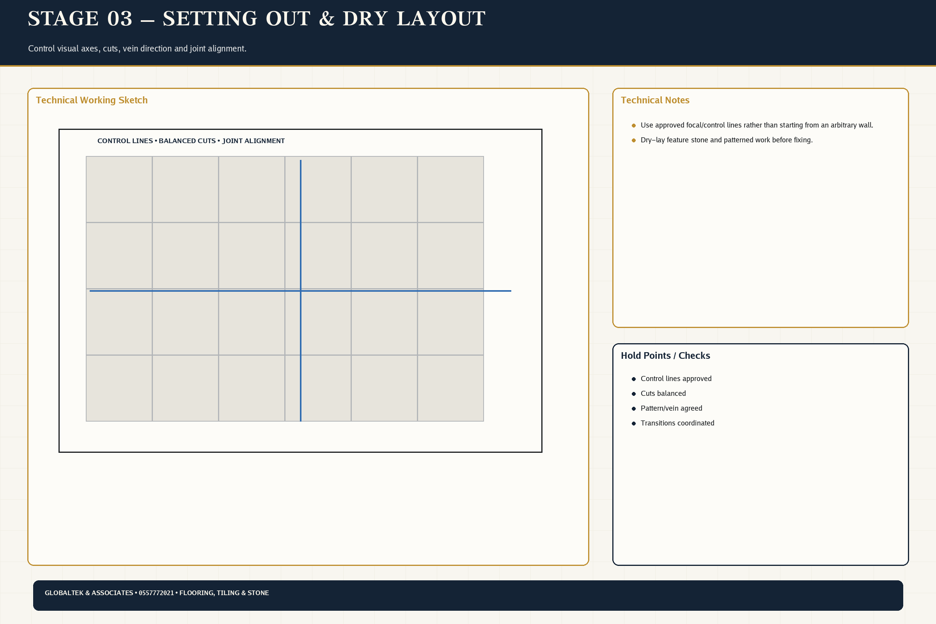The height and width of the screenshot is (624, 936).
Task: Select the Pattern/vein agreed item
Action: click(x=671, y=408)
